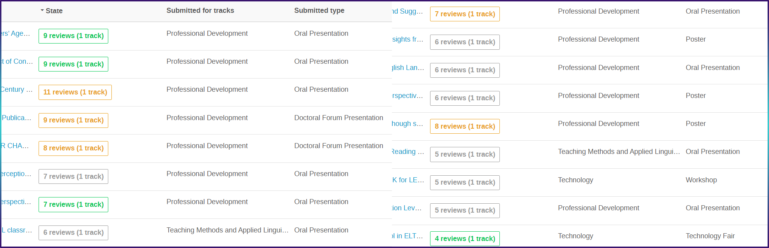Open the "ers' Age…" submission link

point(16,33)
